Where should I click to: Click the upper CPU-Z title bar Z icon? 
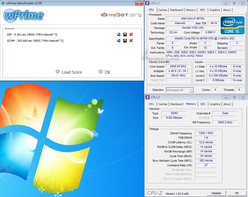pyautogui.click(x=147, y=3)
